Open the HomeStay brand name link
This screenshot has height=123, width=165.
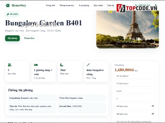(19, 5)
